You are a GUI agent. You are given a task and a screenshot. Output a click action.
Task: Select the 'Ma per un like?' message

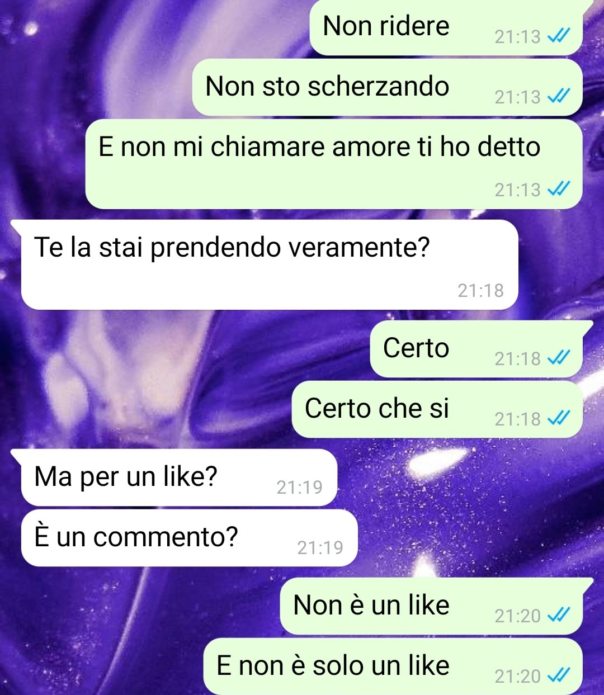(179, 477)
